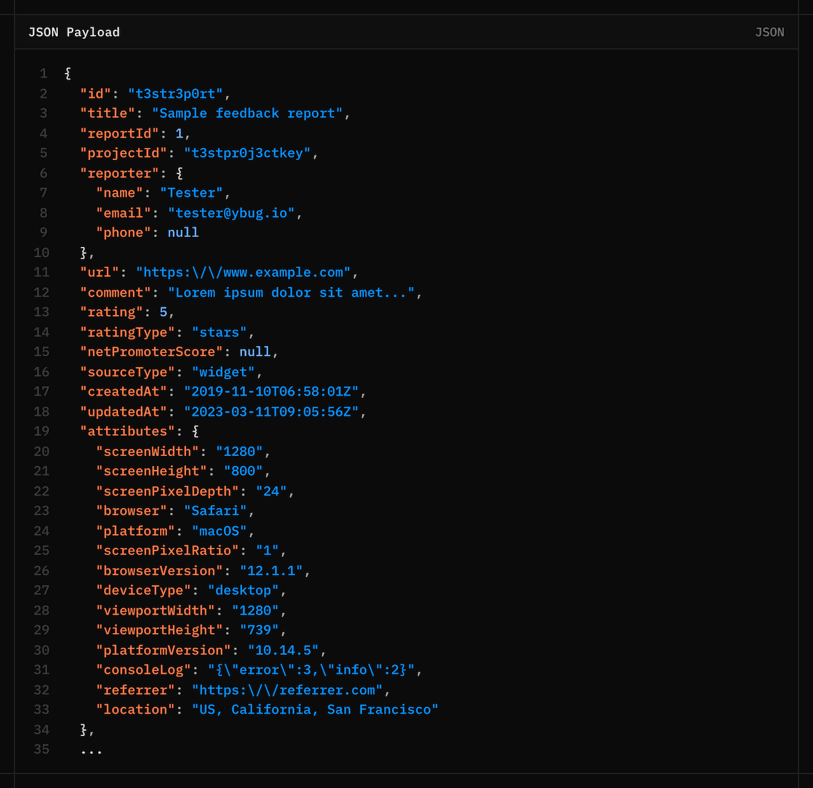The height and width of the screenshot is (788, 813).
Task: Click the deviceType value "desktop"
Action: click(244, 591)
